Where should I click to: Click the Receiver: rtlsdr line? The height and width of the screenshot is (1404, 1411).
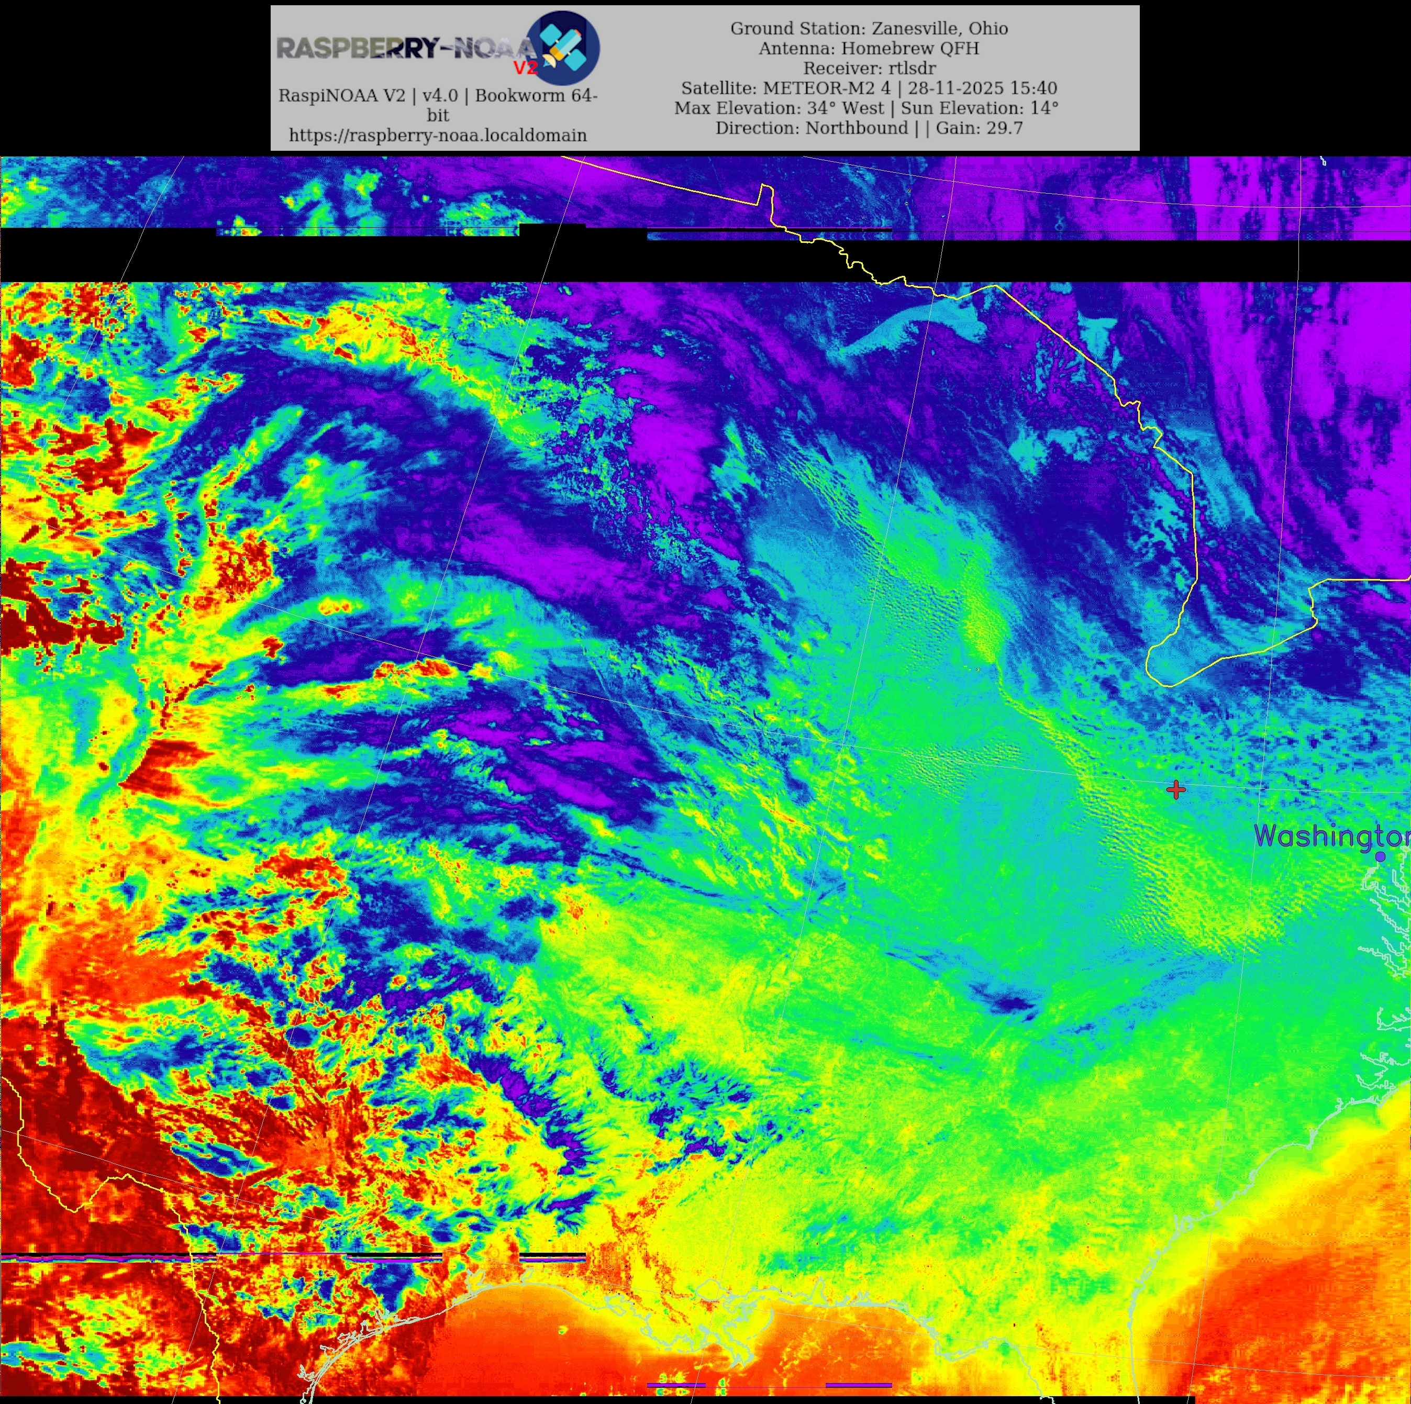[869, 68]
